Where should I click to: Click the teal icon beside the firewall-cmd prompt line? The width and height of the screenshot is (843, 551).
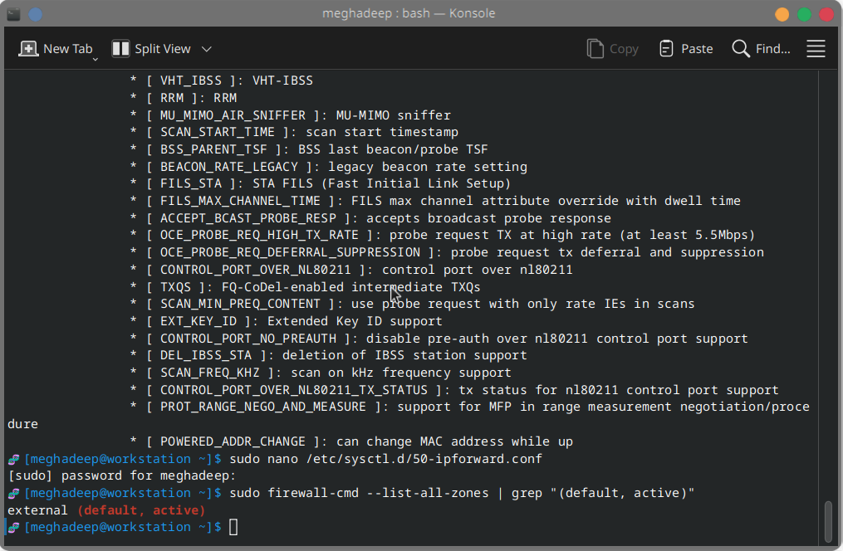click(x=12, y=493)
